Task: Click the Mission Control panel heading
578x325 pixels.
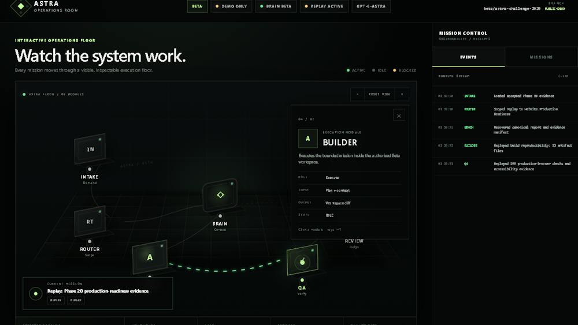Action: [x=463, y=33]
